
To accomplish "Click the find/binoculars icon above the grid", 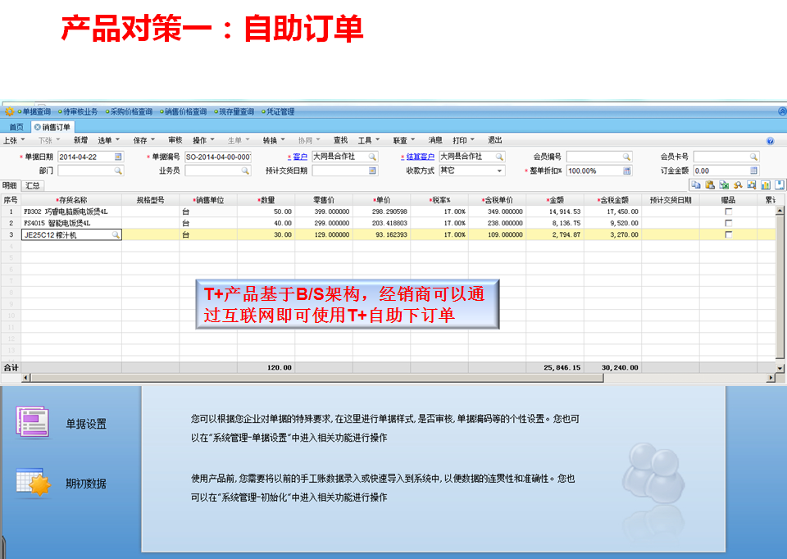I will (738, 184).
